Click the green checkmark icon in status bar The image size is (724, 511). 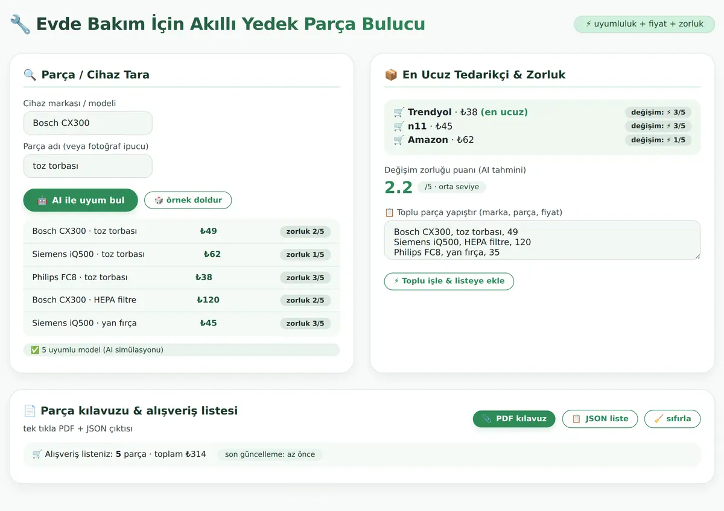[x=34, y=350]
